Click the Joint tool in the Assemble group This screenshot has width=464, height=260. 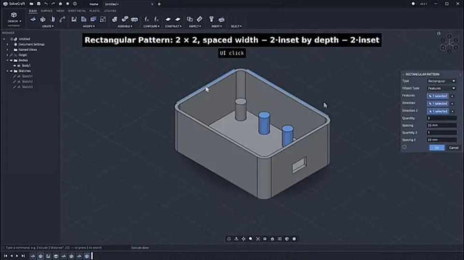pyautogui.click(x=125, y=19)
